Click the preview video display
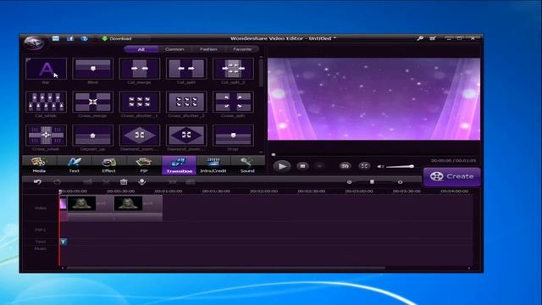The image size is (542, 305). 373,99
